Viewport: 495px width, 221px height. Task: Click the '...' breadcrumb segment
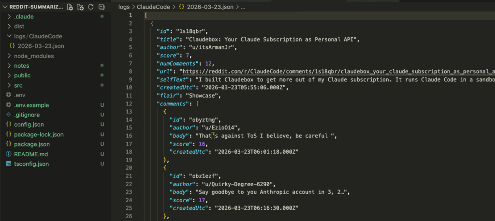pyautogui.click(x=243, y=7)
